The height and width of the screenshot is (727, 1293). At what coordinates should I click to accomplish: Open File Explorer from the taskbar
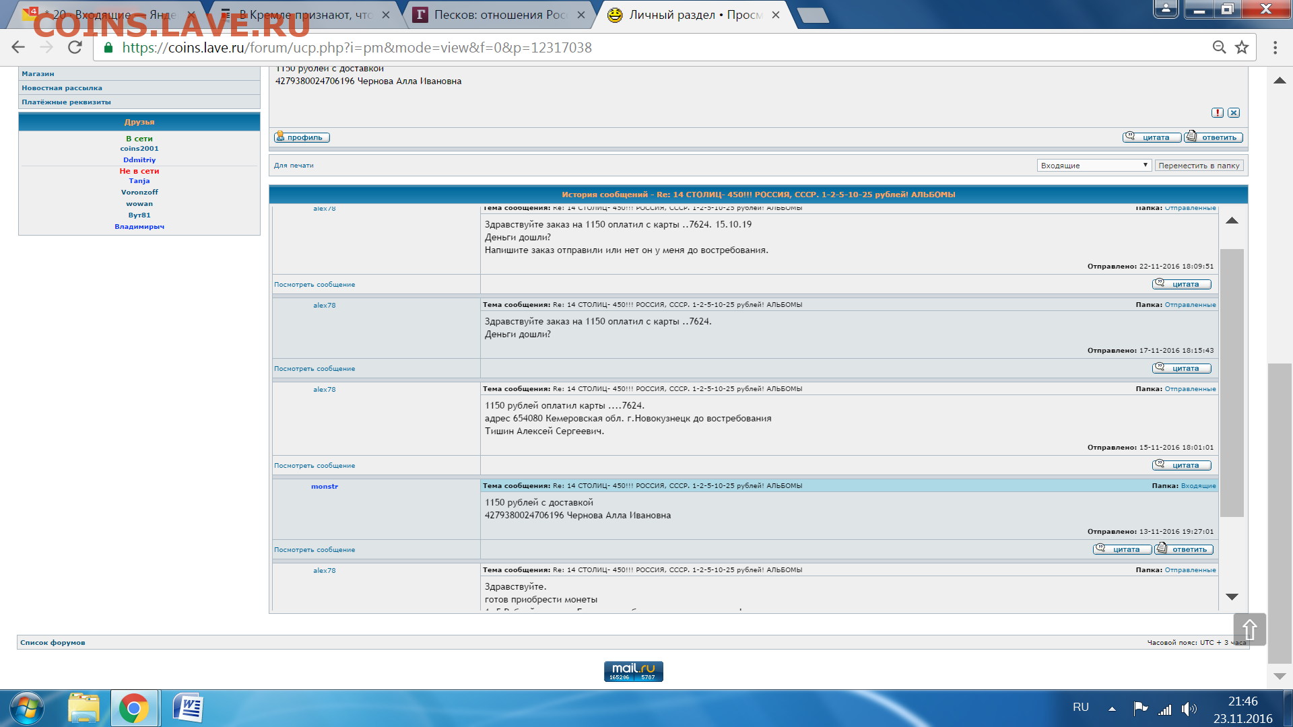84,709
